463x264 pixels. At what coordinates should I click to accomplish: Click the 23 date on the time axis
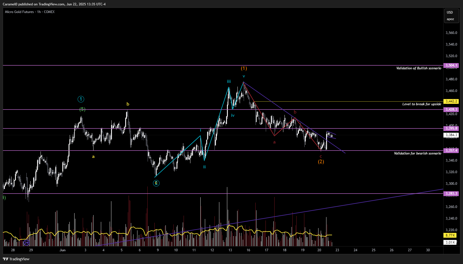coord(337,250)
